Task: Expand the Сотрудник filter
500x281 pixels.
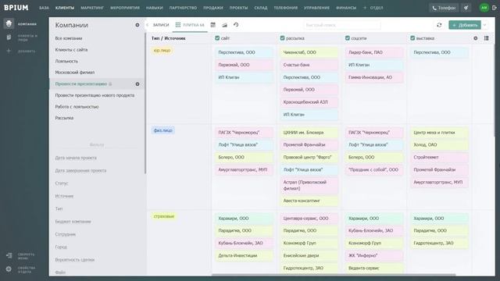Action: pyautogui.click(x=66, y=234)
